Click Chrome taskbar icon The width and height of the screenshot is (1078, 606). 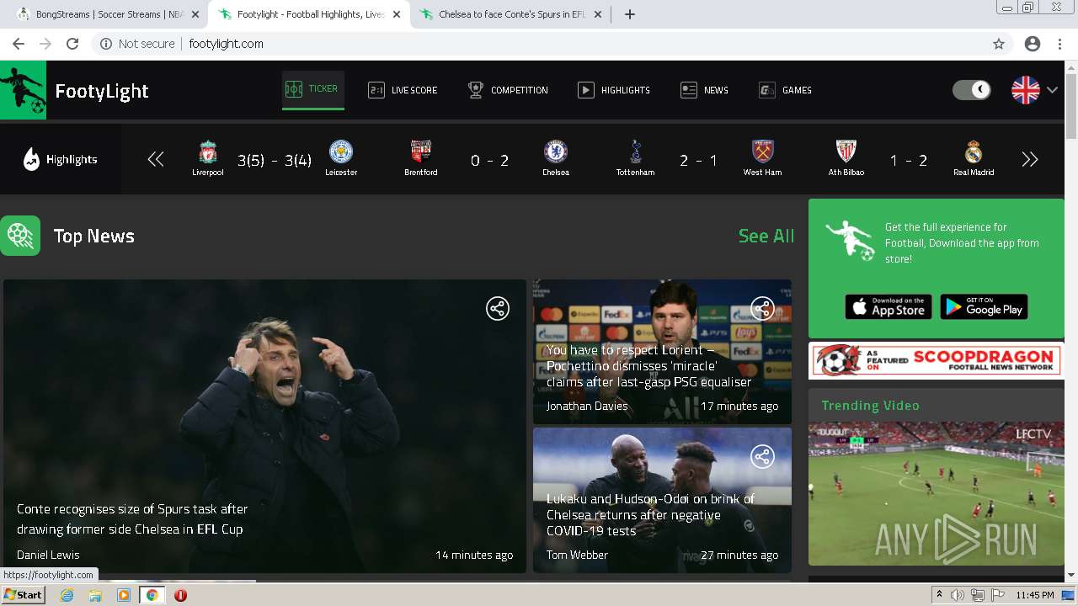(152, 595)
